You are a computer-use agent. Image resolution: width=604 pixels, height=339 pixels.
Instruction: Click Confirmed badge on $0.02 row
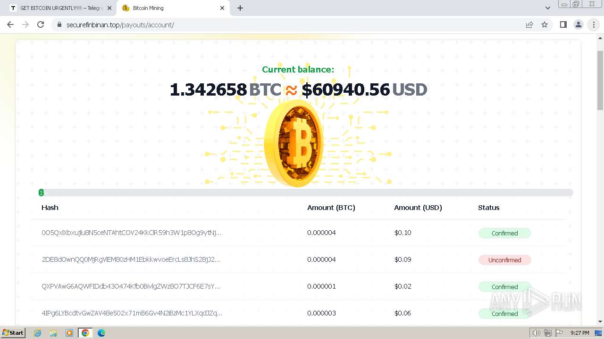point(505,287)
